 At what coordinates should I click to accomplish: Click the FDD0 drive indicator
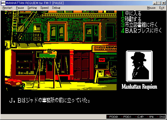113,117
